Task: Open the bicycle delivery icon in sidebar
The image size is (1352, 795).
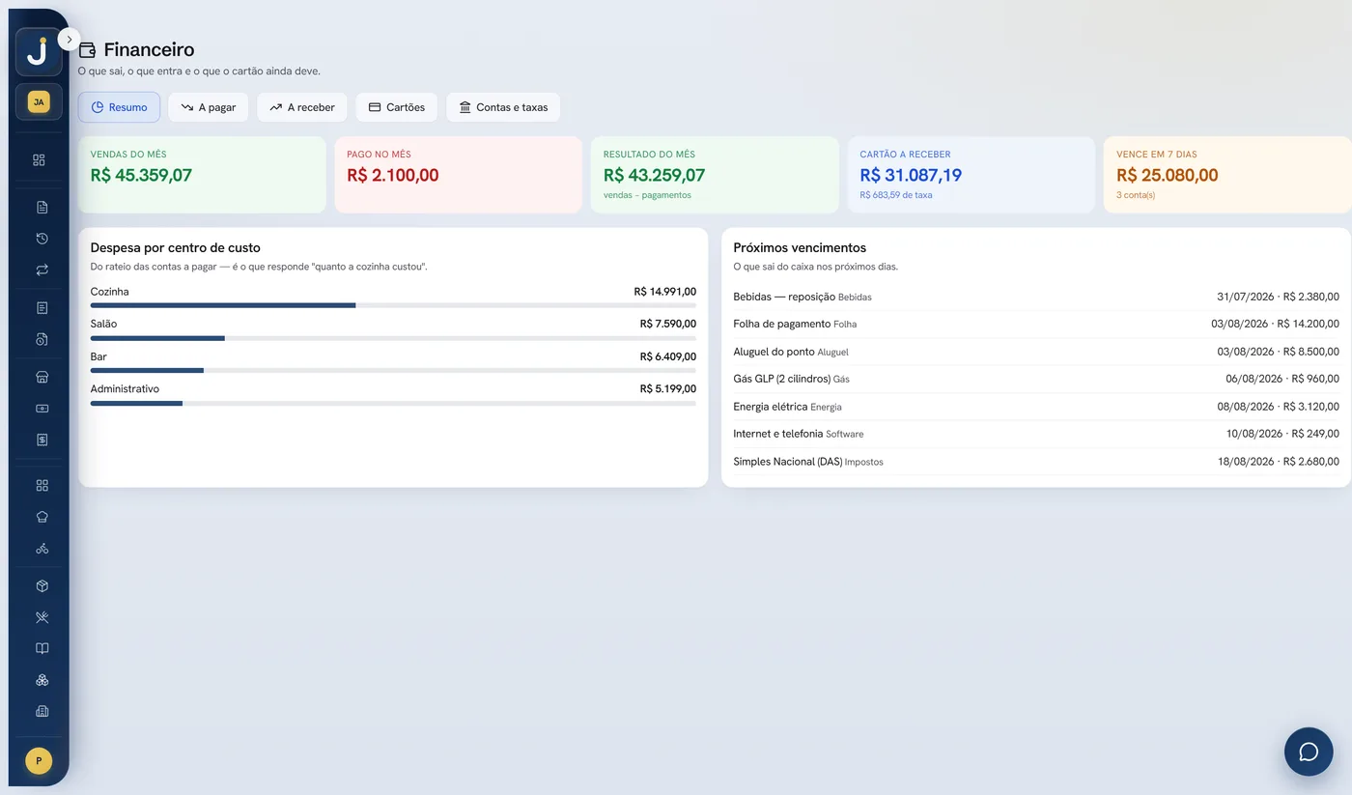Action: tap(42, 549)
